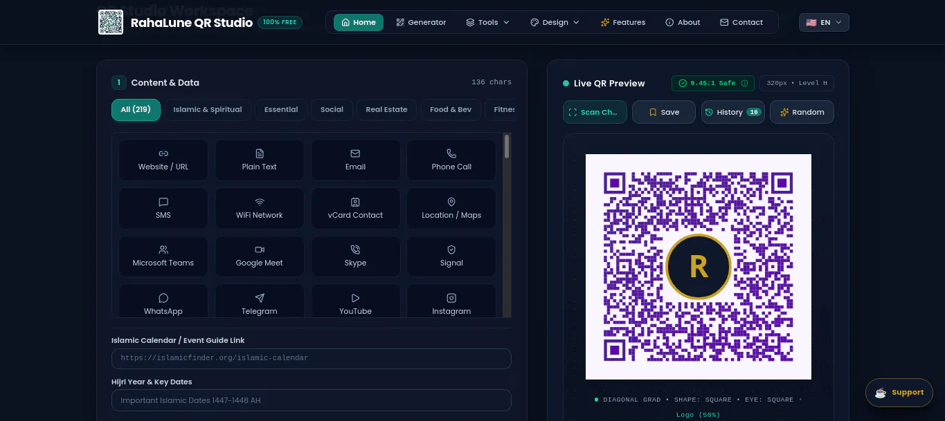Image resolution: width=945 pixels, height=421 pixels.
Task: Click the Logo (50%) label
Action: [x=698, y=415]
